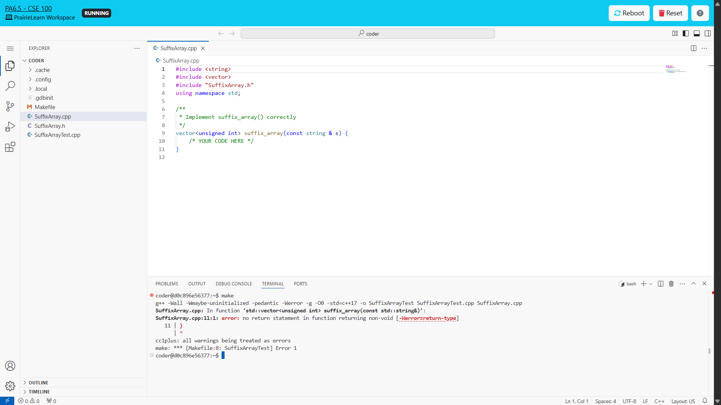Click the terminal vertical scrollbar

pyautogui.click(x=709, y=351)
